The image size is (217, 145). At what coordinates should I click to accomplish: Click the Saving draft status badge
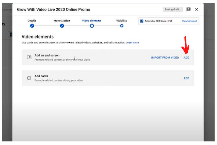click(x=173, y=9)
